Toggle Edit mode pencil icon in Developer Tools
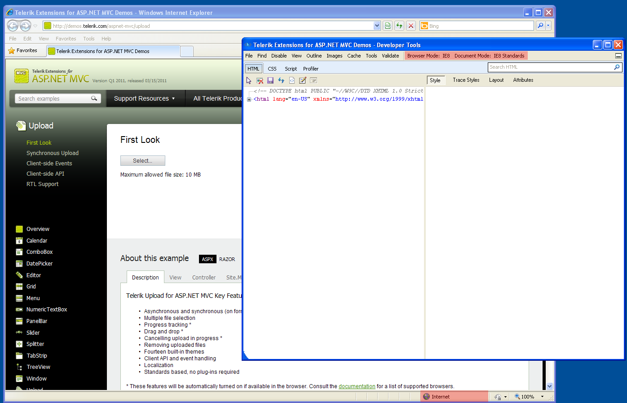 pos(303,80)
